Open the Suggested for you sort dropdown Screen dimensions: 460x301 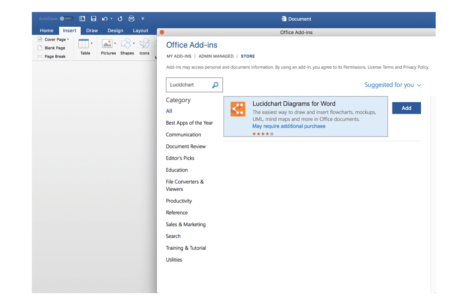click(x=393, y=85)
